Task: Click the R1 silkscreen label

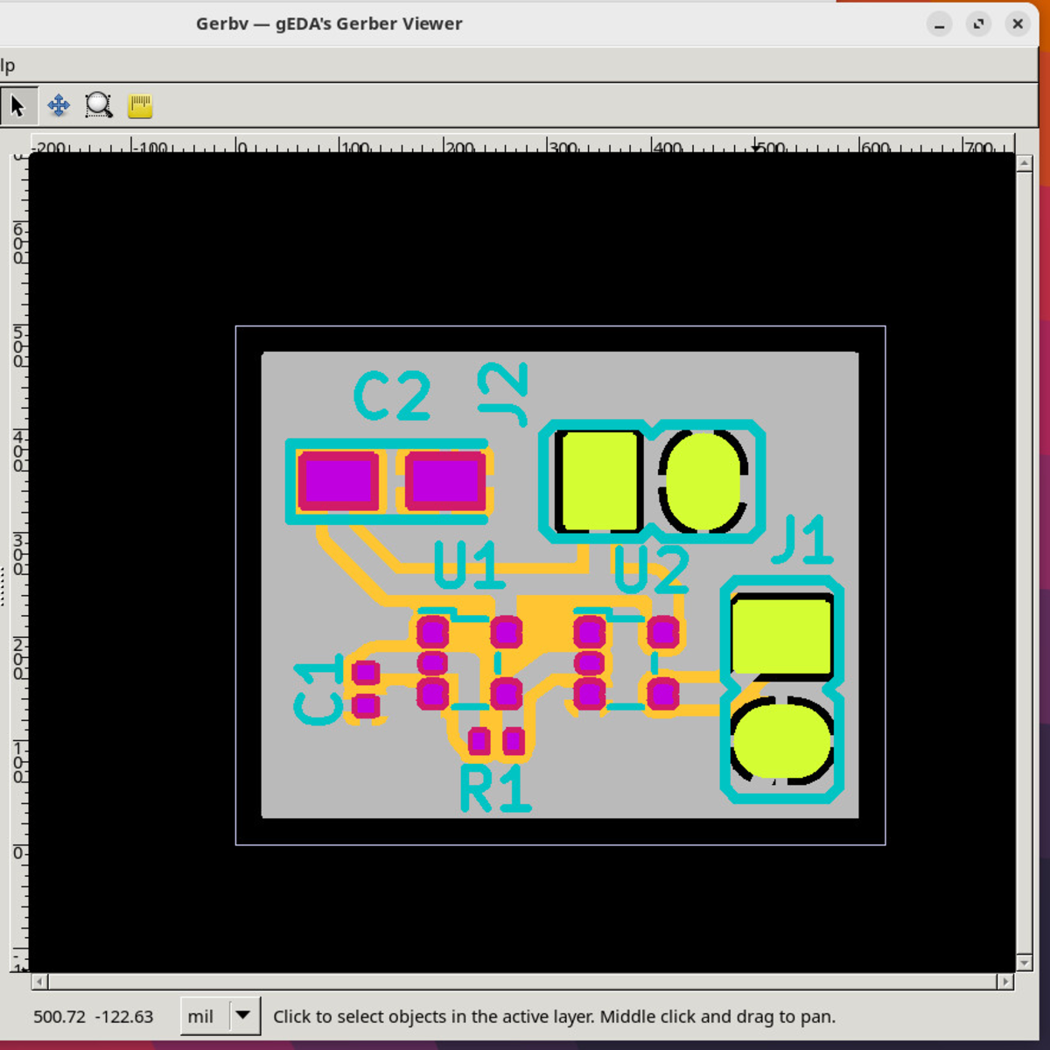Action: tap(494, 787)
